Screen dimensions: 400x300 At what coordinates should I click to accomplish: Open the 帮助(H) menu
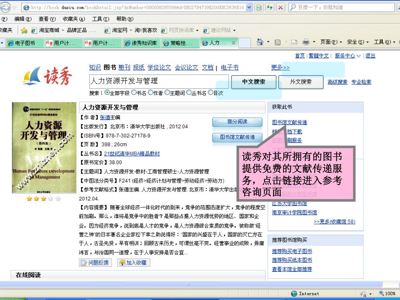coord(125,19)
